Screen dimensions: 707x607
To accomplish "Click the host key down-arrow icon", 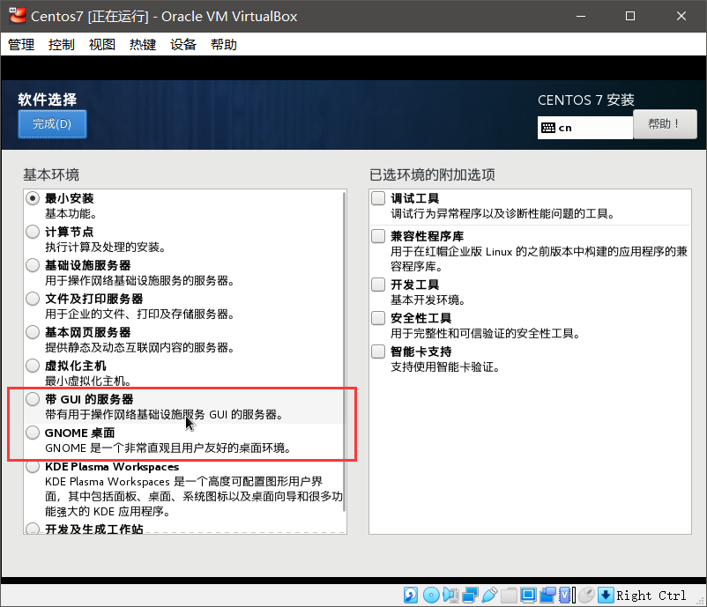I will click(x=606, y=595).
